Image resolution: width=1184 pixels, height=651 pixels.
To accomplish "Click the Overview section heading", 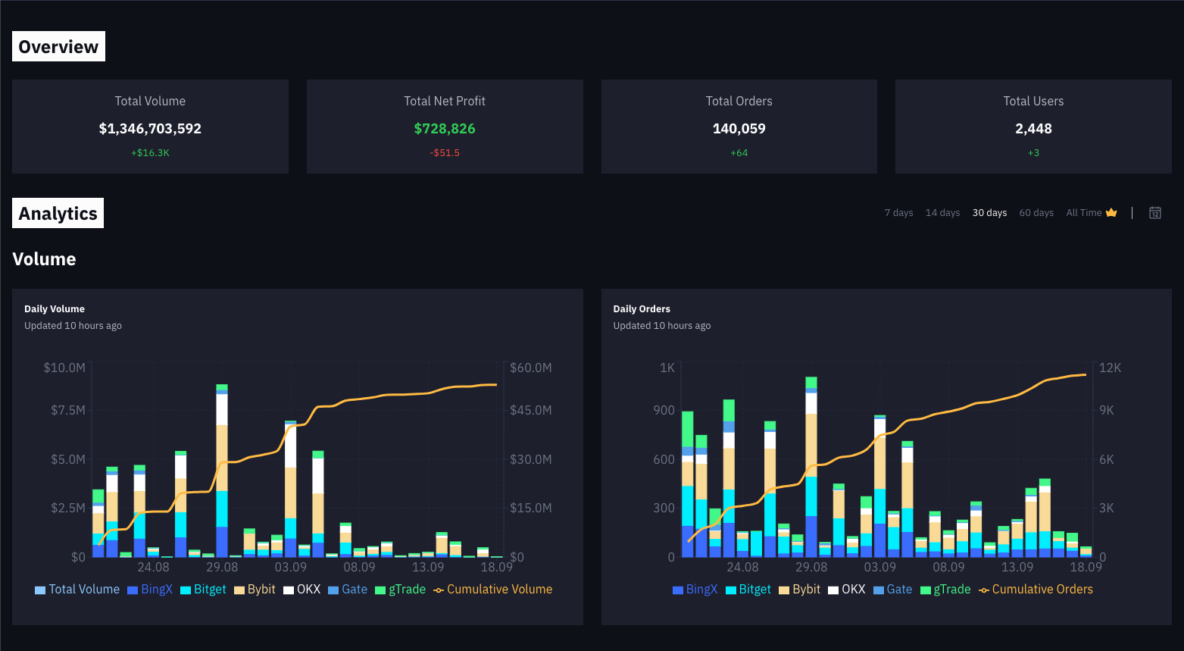I will pos(58,46).
